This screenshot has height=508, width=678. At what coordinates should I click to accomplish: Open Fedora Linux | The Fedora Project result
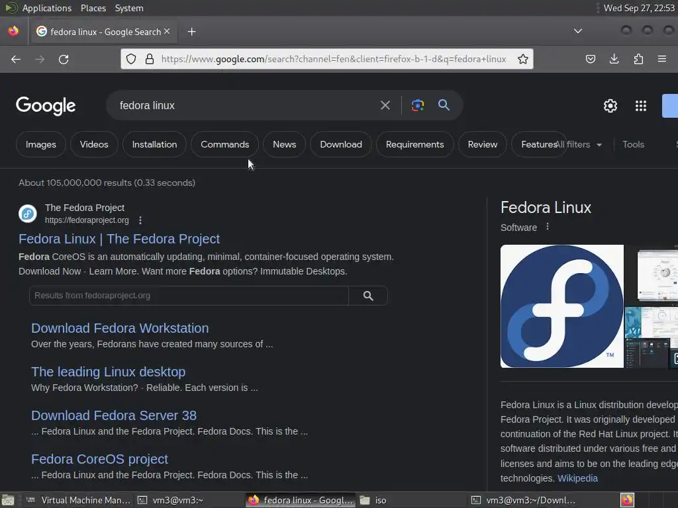point(119,239)
